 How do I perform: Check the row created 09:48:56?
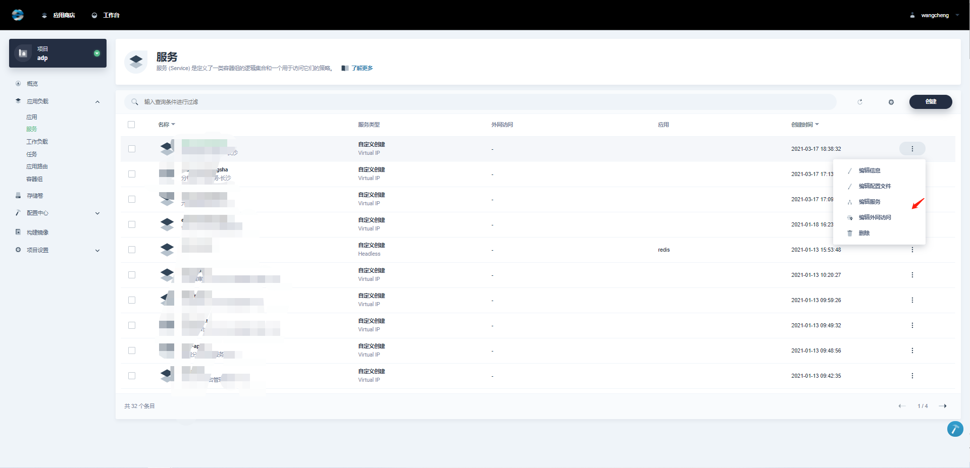tap(132, 350)
